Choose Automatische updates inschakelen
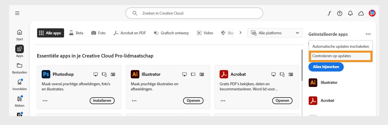388x125 pixels. 340,46
